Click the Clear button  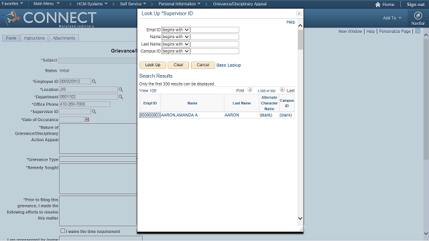[x=178, y=65]
